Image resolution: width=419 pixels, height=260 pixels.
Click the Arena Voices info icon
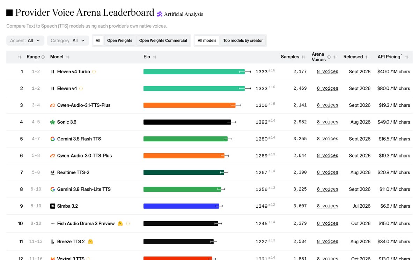(x=329, y=57)
